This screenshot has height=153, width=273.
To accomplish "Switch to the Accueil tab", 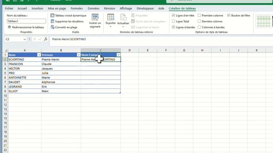I will click(x=22, y=8).
